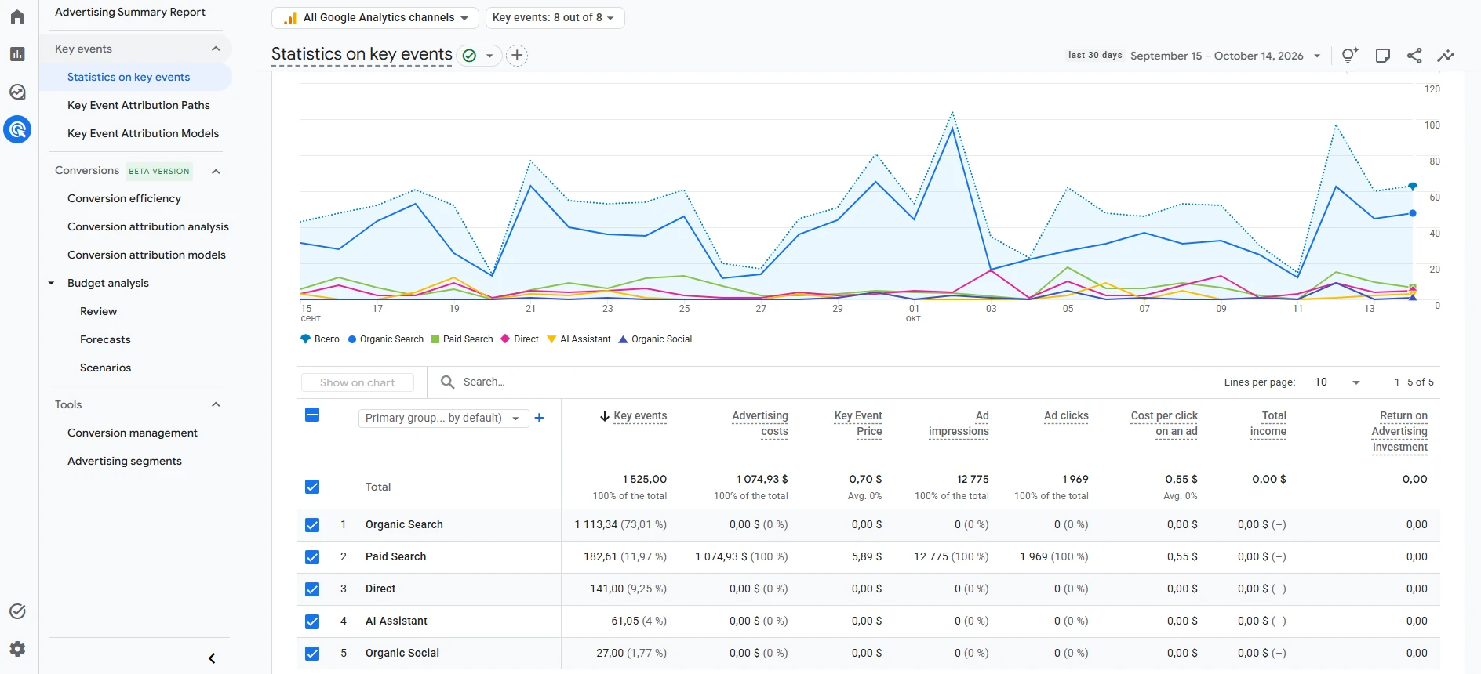Image resolution: width=1481 pixels, height=674 pixels.
Task: Add a comparison using the plus circle icon
Action: point(517,56)
